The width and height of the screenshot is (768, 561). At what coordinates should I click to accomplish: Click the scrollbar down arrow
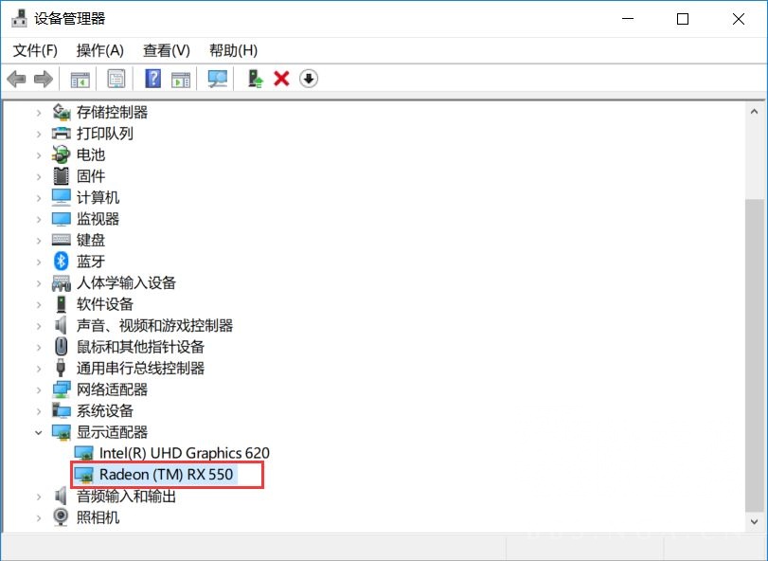tap(755, 522)
